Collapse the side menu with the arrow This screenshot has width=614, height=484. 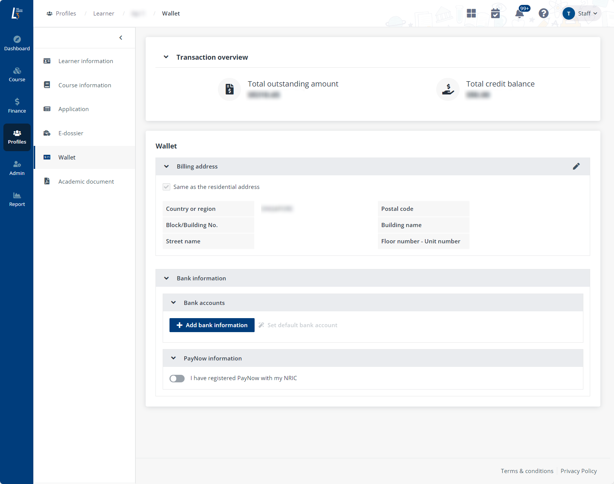pos(121,38)
